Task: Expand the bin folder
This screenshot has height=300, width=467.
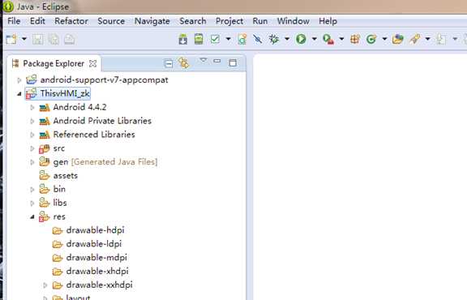Action: [x=32, y=190]
